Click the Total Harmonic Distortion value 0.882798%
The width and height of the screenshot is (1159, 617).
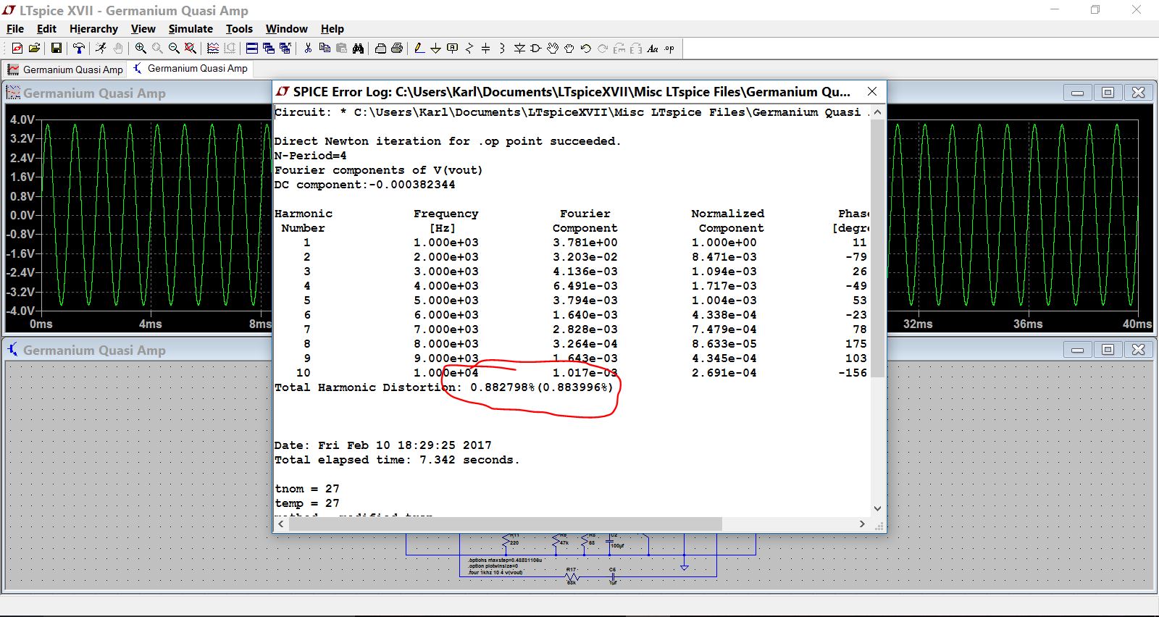(503, 387)
